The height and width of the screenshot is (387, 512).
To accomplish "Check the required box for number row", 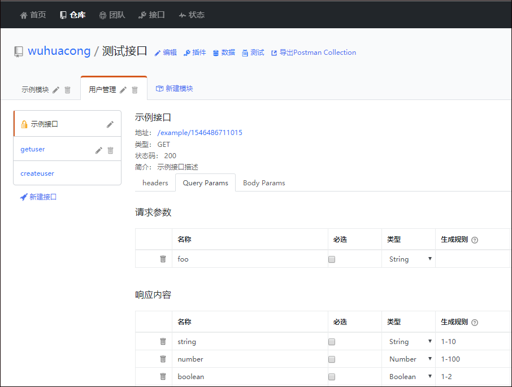I will coord(332,359).
